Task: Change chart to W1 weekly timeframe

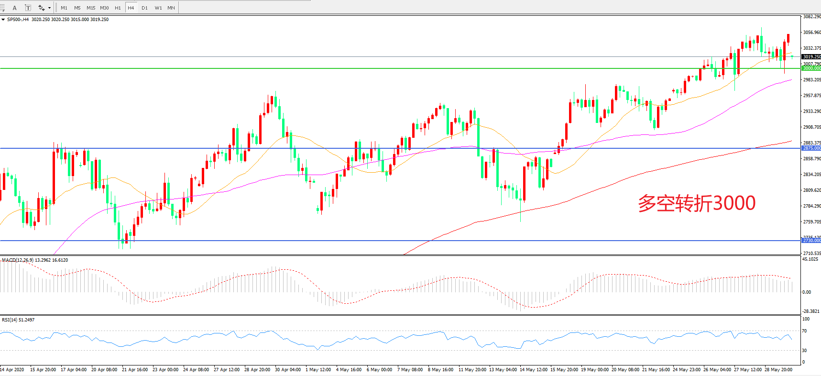Action: pyautogui.click(x=158, y=8)
